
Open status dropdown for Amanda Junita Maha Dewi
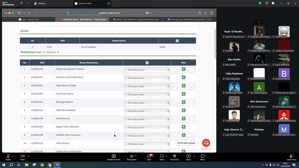tap(147, 78)
